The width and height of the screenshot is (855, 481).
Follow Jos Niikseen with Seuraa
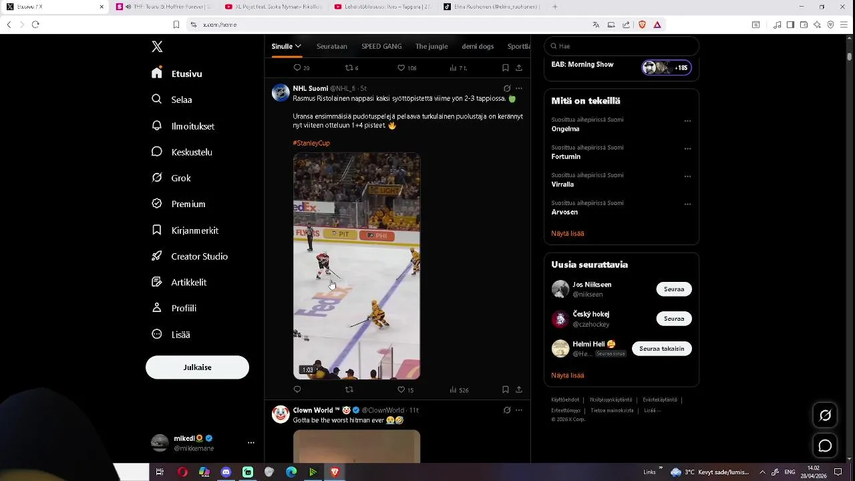point(674,289)
